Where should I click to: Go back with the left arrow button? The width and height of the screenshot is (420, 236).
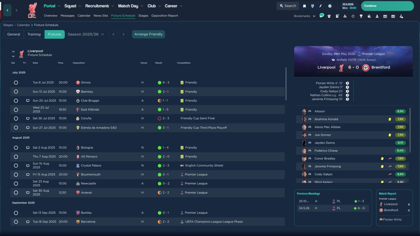point(8,10)
